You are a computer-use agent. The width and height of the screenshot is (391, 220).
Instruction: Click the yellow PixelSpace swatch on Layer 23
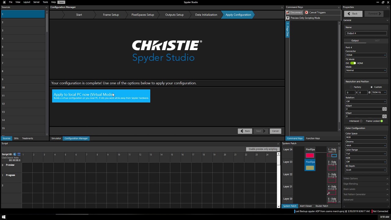[x=310, y=168]
